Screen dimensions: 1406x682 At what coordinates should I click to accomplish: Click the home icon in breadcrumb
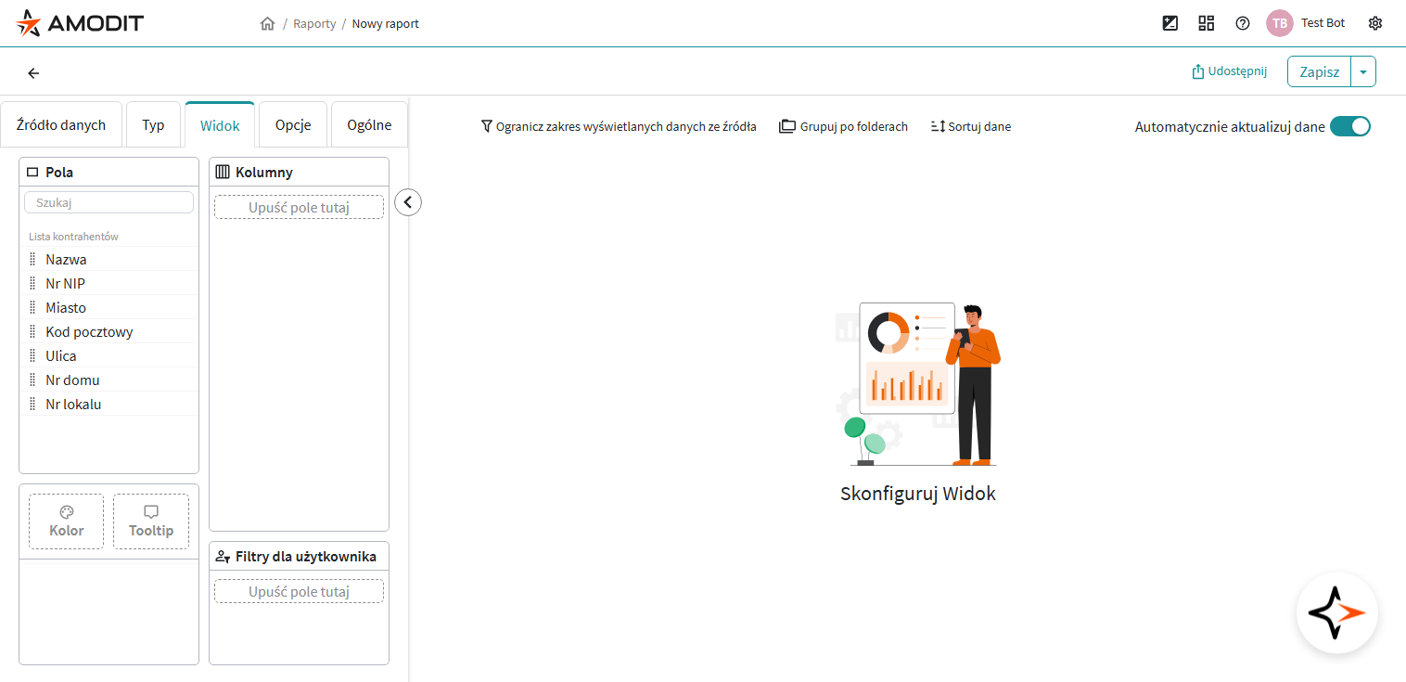[267, 23]
